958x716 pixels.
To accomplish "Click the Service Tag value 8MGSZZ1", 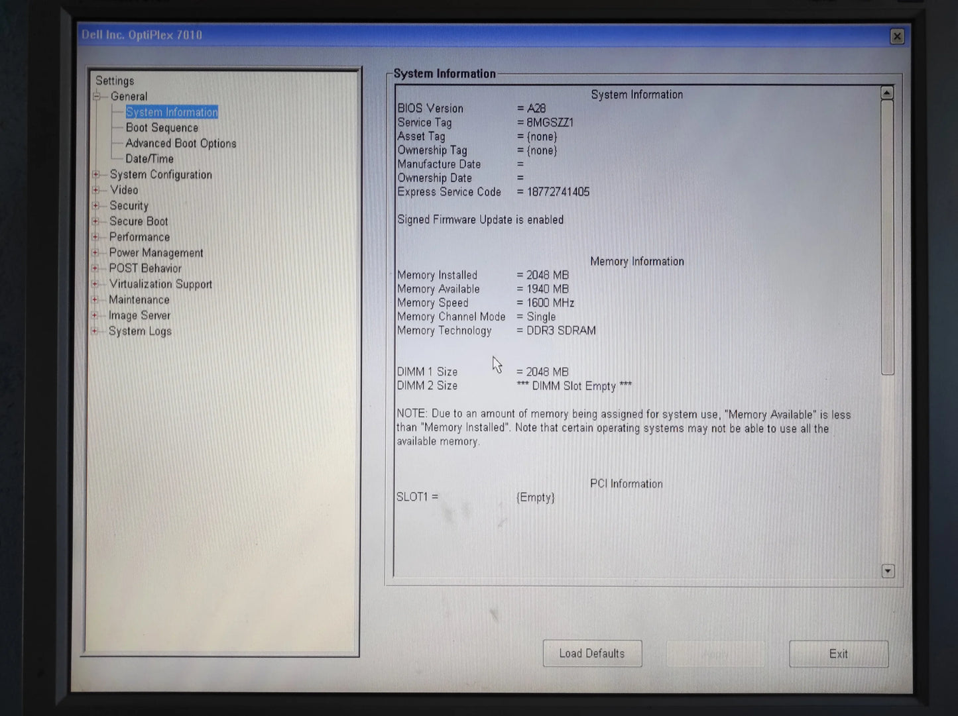I will tap(550, 123).
